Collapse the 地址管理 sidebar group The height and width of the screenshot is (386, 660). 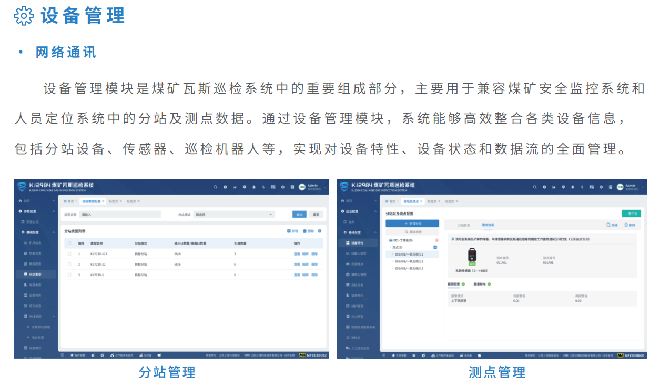tap(54, 317)
